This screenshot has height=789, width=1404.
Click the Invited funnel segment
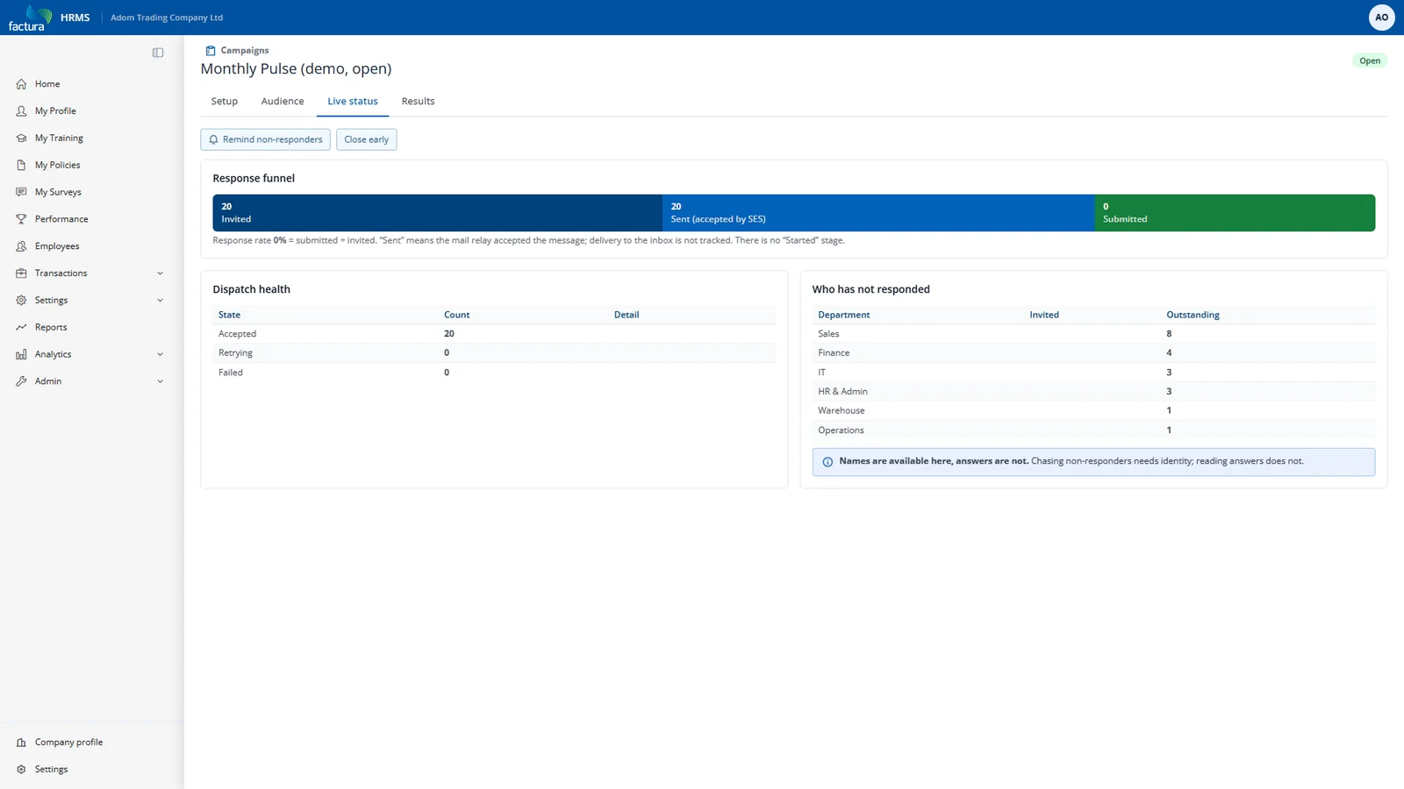click(437, 213)
